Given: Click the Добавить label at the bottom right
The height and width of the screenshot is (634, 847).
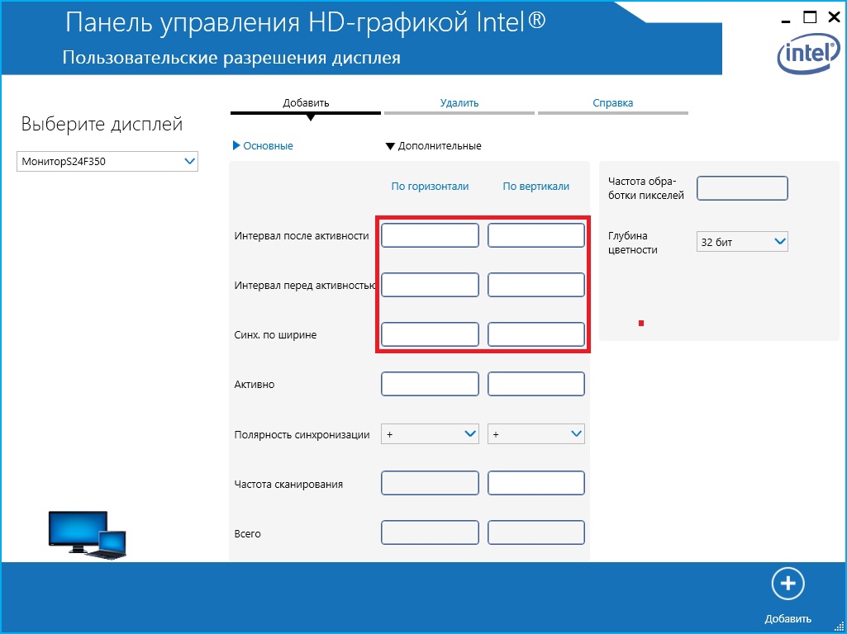Looking at the screenshot, I should click(x=788, y=619).
